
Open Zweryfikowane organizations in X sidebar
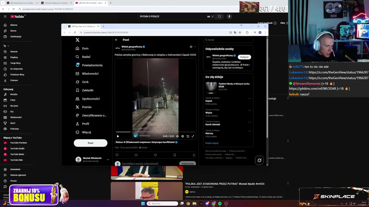[91, 115]
